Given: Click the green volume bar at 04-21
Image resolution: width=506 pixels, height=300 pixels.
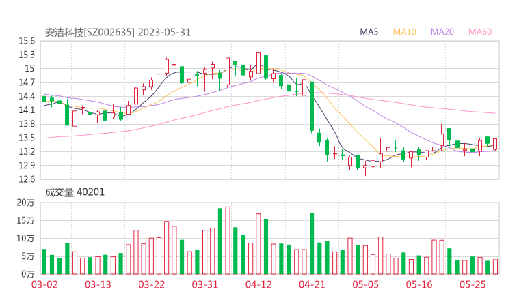Looking at the screenshot, I should pos(312,243).
